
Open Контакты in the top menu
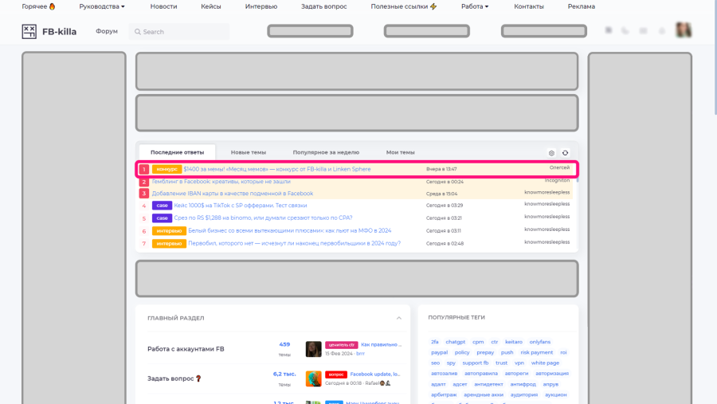click(529, 6)
